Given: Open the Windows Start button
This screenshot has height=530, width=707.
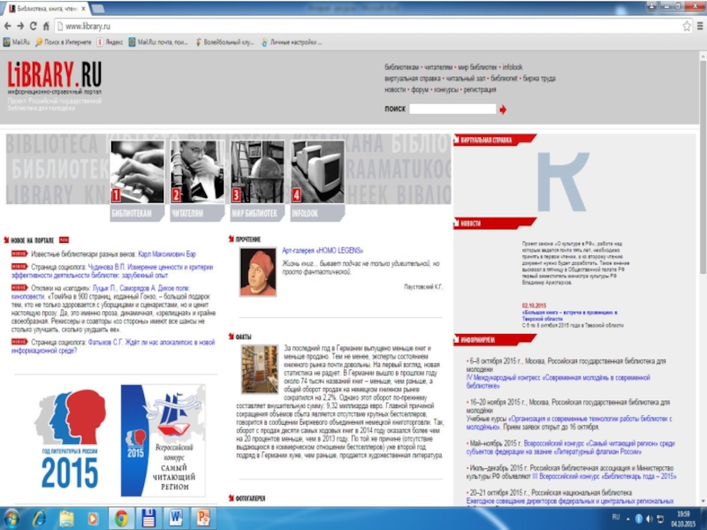Looking at the screenshot, I should (12, 519).
